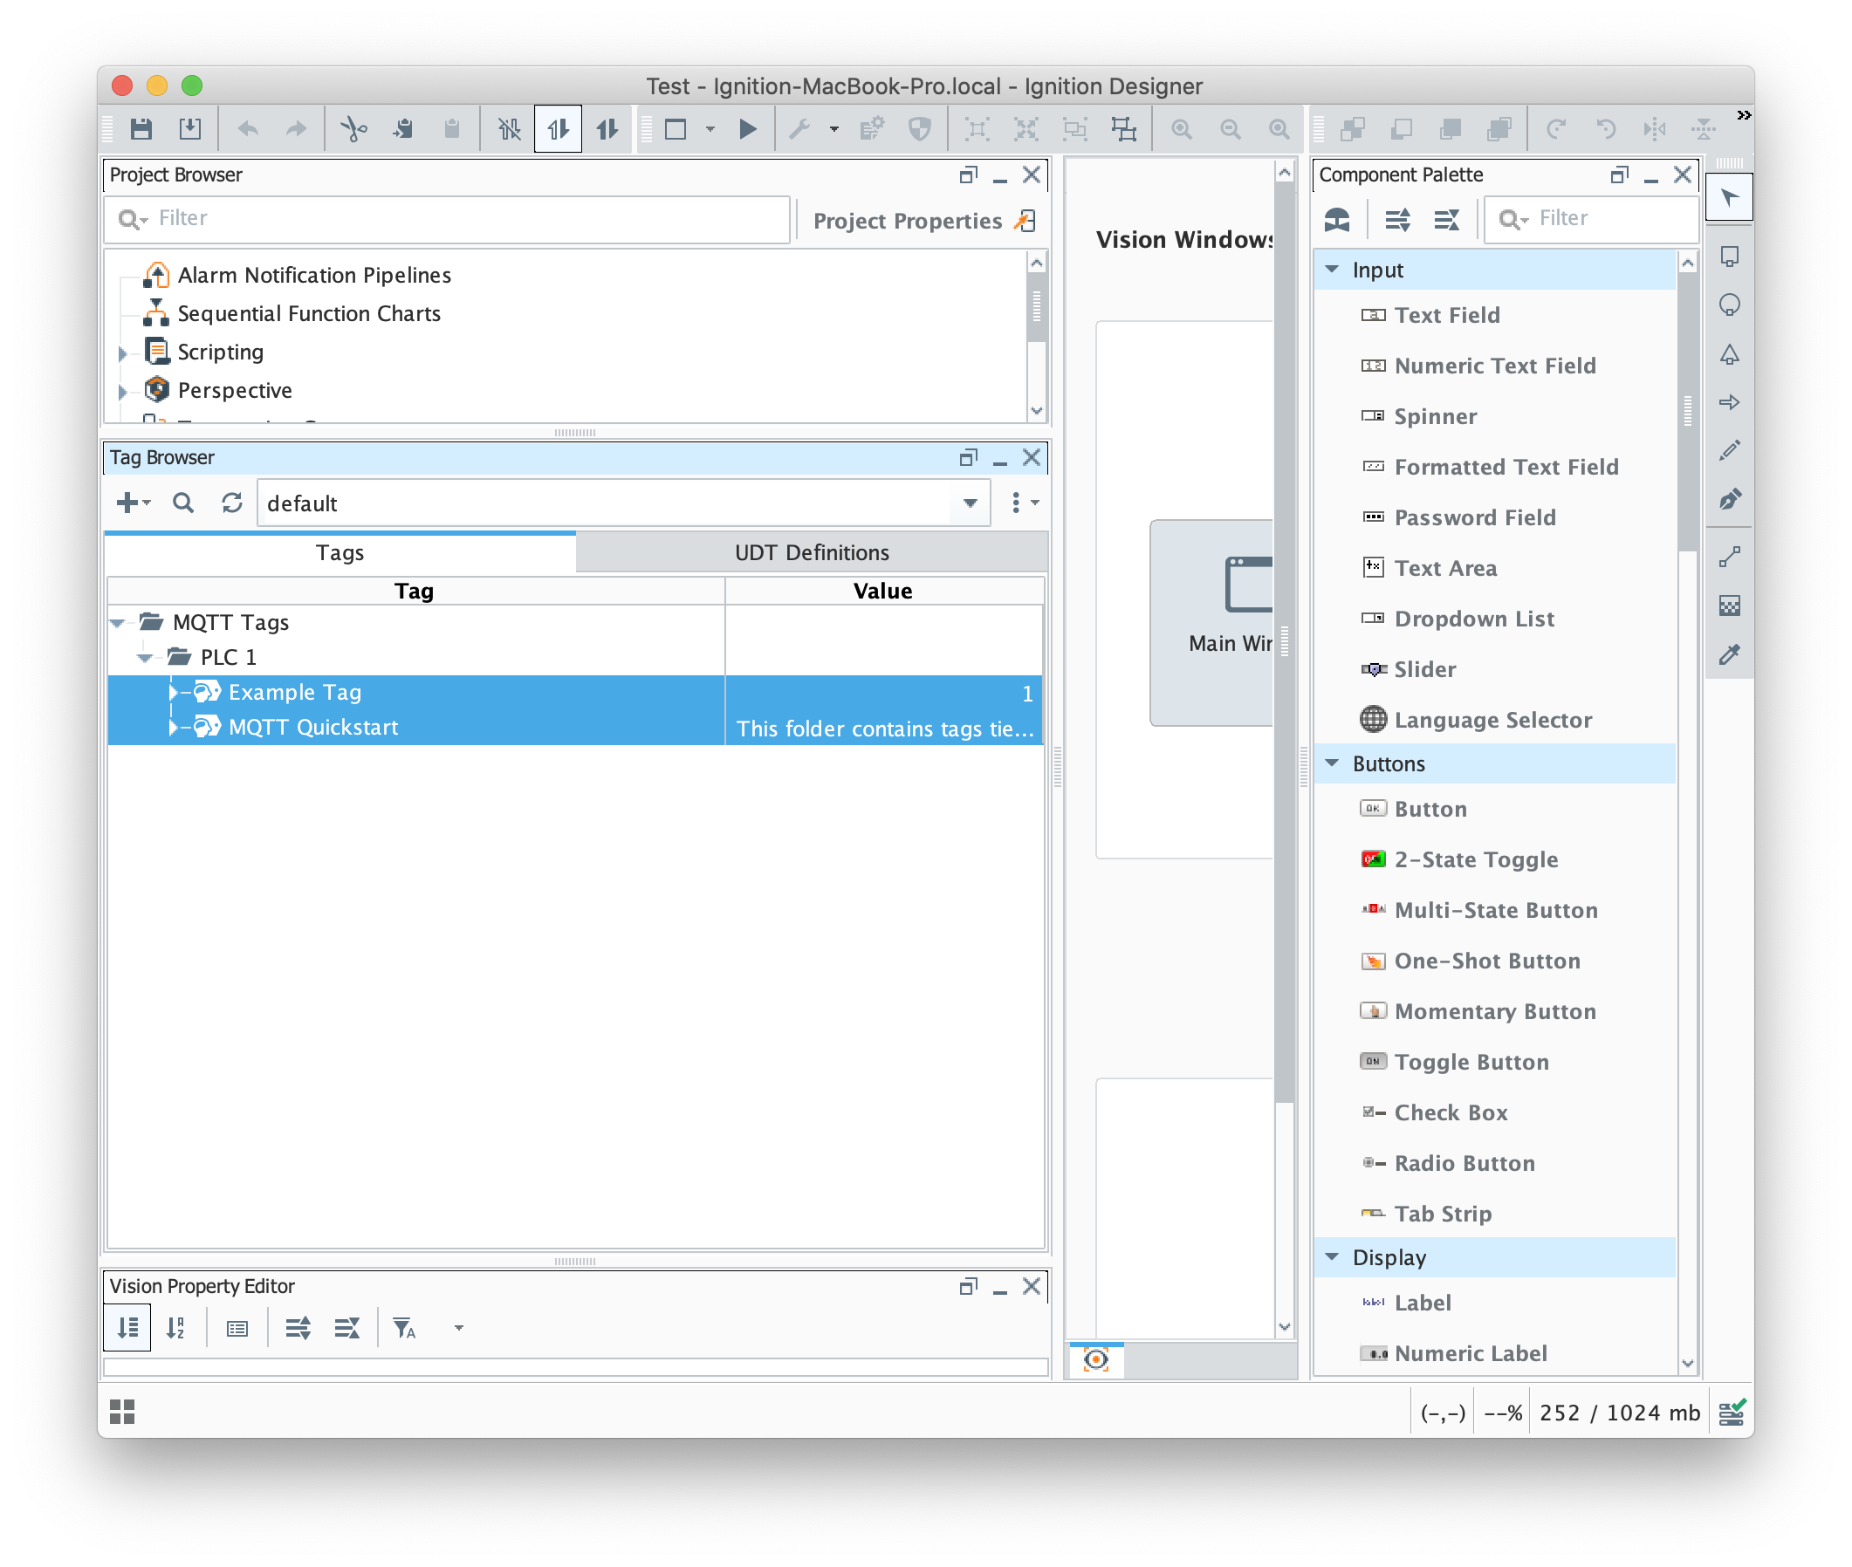Click the Cut scissors icon
The height and width of the screenshot is (1567, 1852).
pos(353,130)
